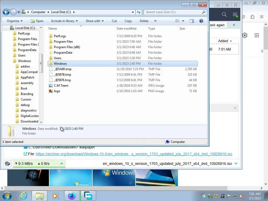Open the Windows Start button
This screenshot has height=201, width=268.
7,196
